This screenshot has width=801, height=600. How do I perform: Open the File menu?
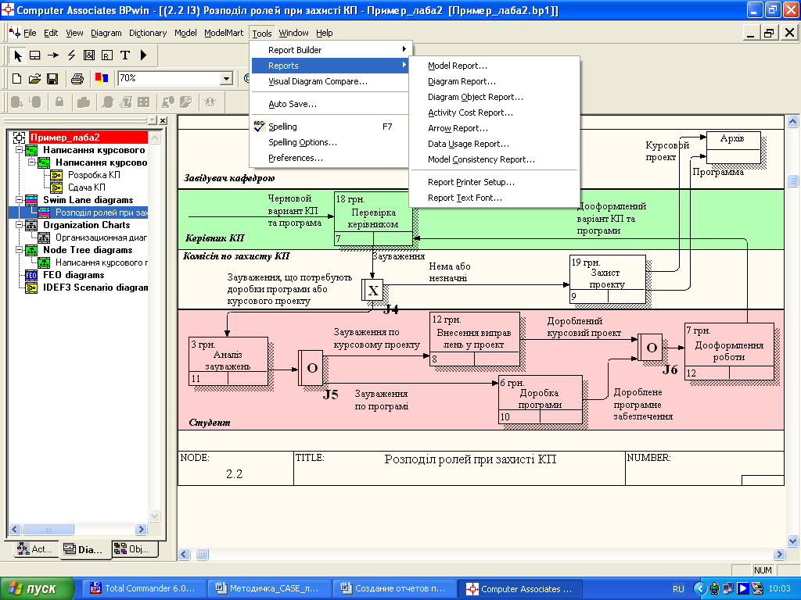click(30, 33)
